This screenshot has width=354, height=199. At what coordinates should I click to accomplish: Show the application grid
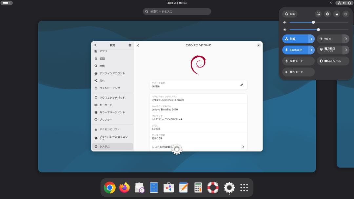[x=244, y=188]
